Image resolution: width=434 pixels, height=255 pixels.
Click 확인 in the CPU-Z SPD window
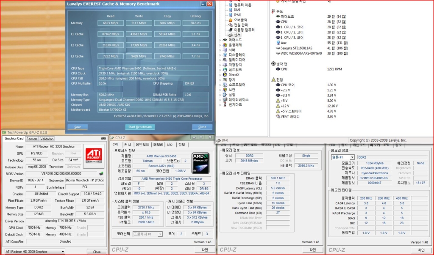(x=421, y=250)
